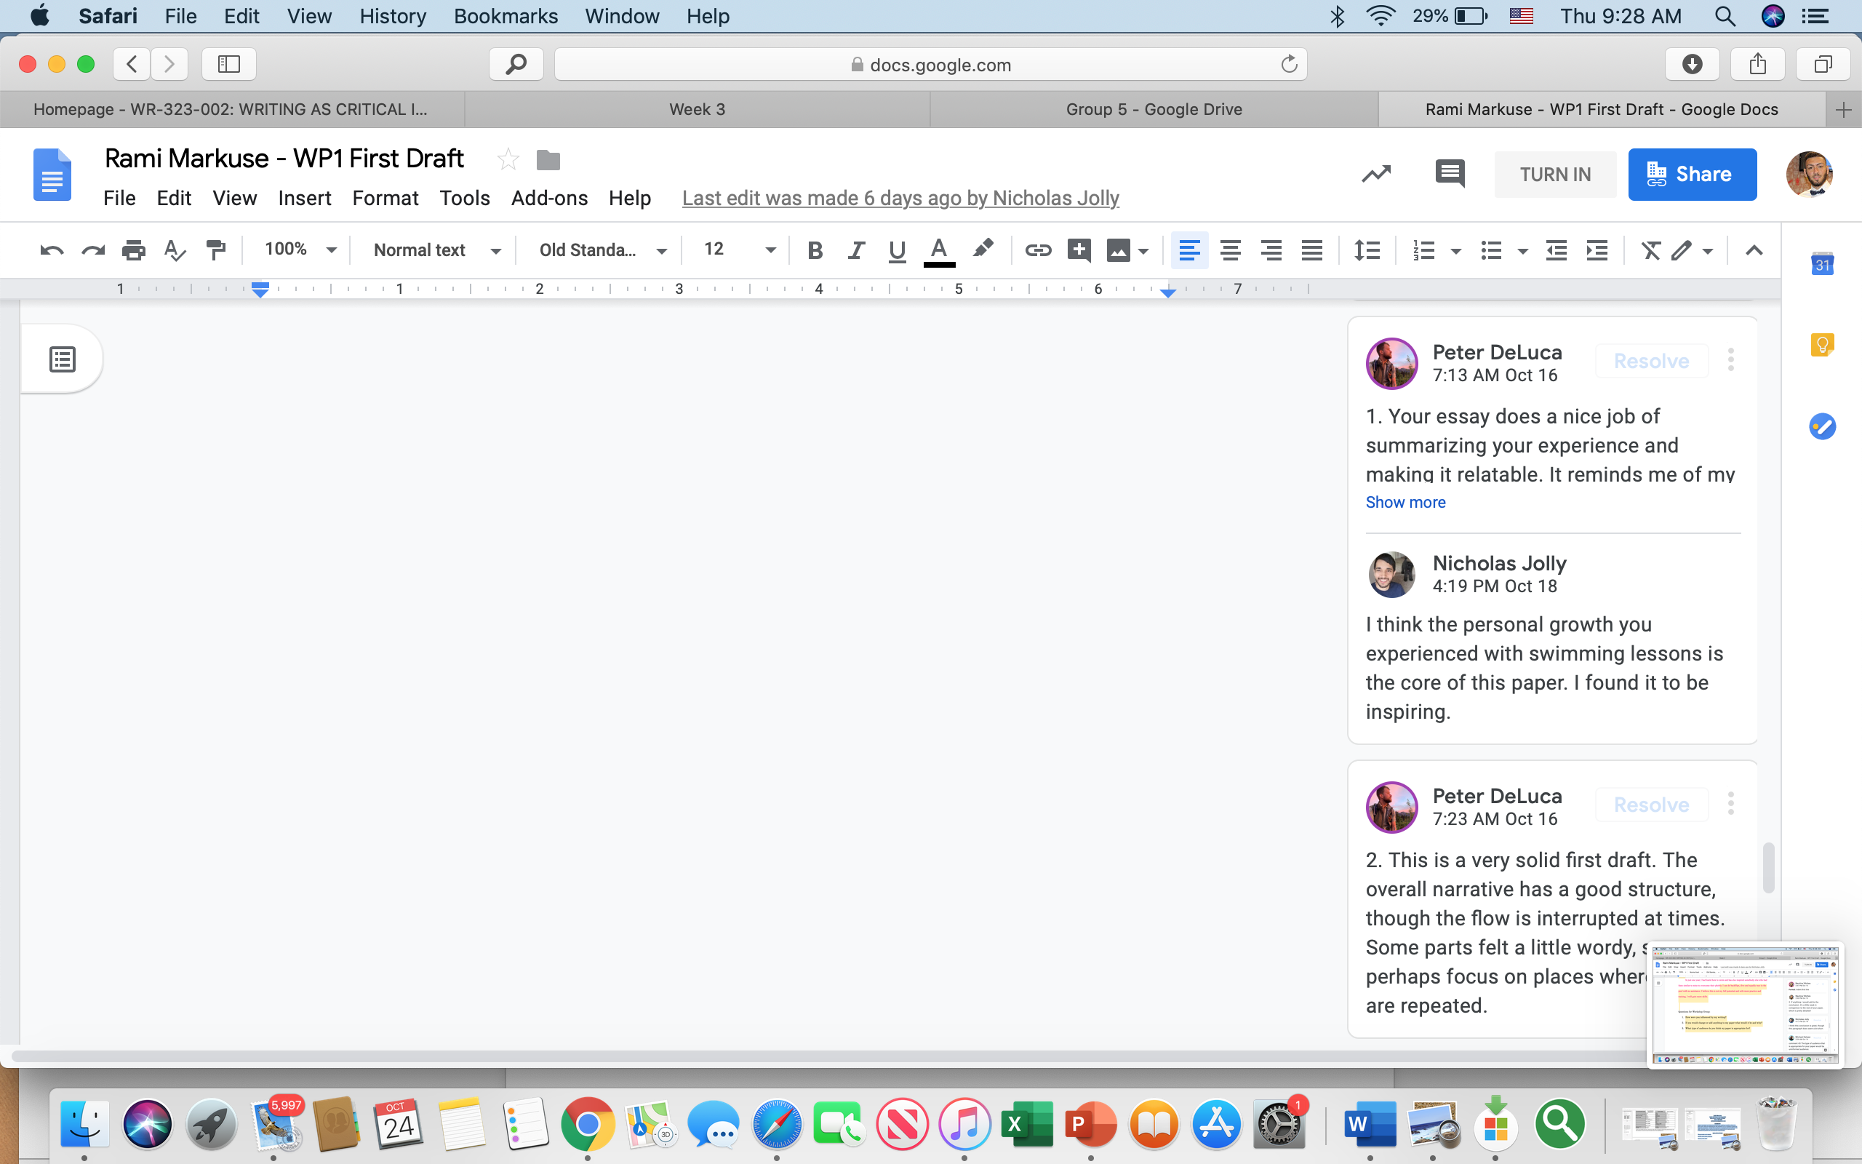This screenshot has width=1862, height=1164.
Task: Open the document outline icon
Action: tap(63, 359)
